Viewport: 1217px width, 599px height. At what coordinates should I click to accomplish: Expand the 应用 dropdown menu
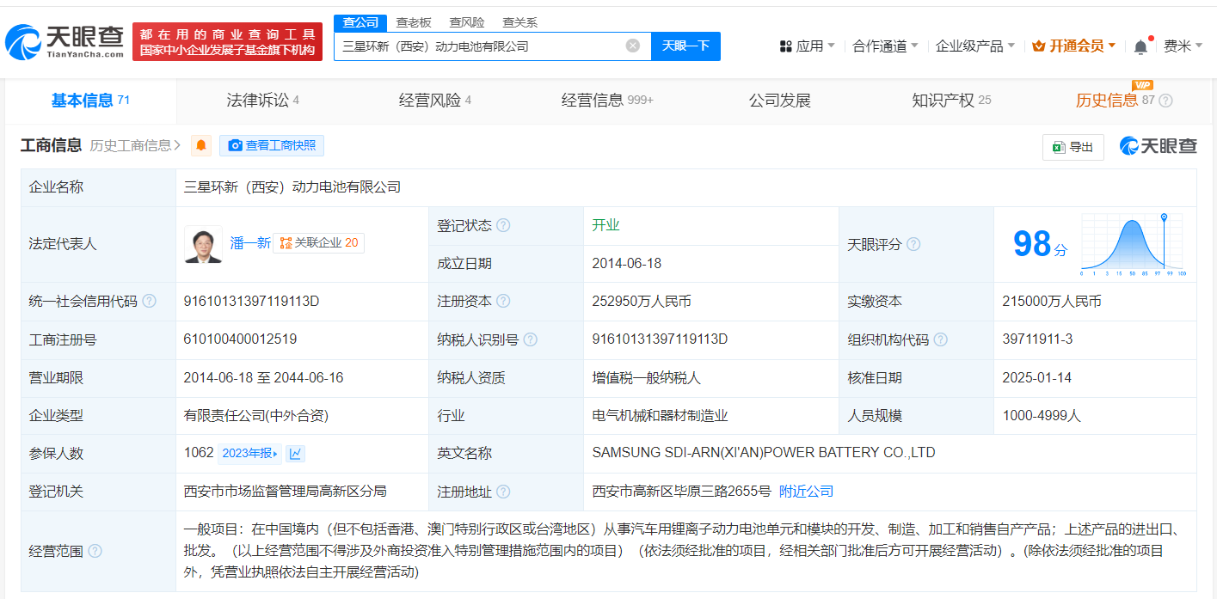click(x=808, y=46)
